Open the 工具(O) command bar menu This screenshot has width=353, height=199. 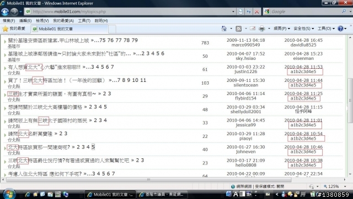click(x=326, y=29)
